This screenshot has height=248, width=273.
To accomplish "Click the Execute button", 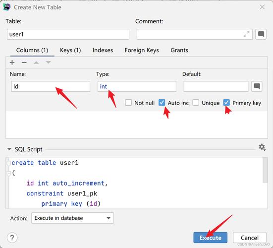I will 210,238.
